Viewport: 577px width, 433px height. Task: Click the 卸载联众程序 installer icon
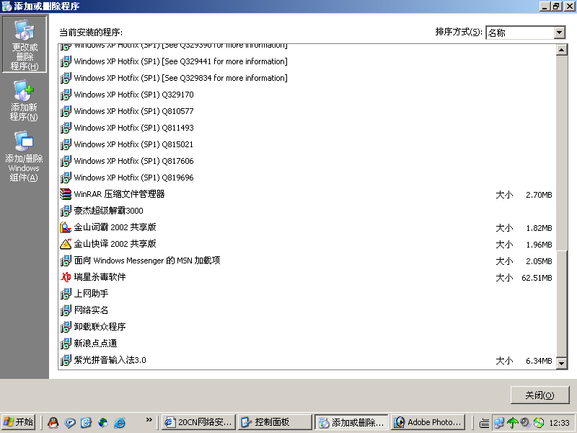(66, 327)
